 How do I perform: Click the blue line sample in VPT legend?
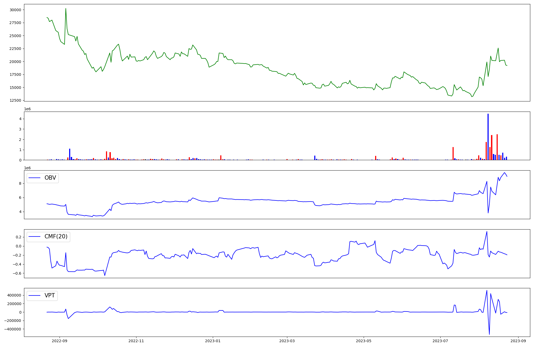point(34,295)
